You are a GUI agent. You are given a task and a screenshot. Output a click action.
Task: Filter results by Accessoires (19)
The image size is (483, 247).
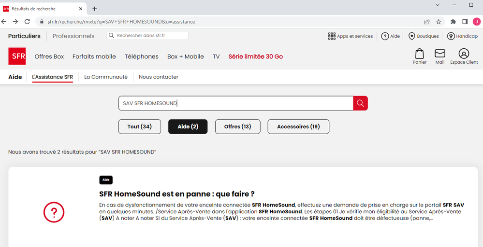tap(298, 126)
